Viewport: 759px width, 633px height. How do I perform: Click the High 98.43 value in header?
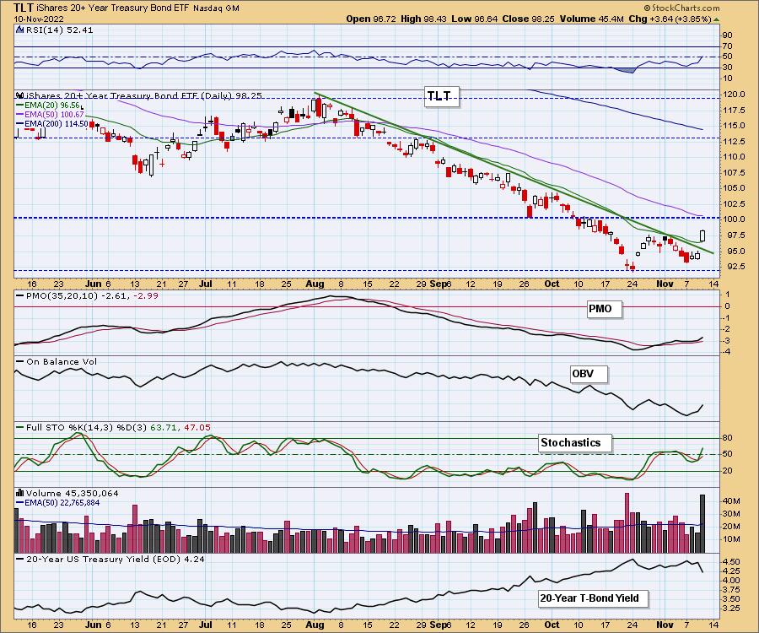click(x=424, y=19)
